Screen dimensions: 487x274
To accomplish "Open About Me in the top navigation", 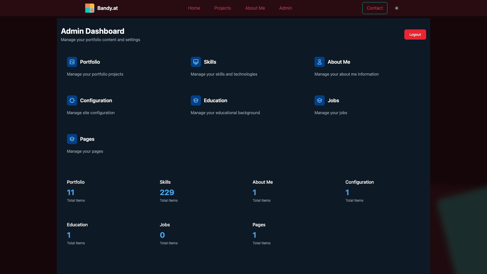I will tap(255, 8).
